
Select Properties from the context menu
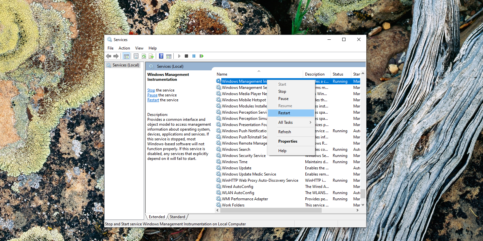pyautogui.click(x=288, y=141)
